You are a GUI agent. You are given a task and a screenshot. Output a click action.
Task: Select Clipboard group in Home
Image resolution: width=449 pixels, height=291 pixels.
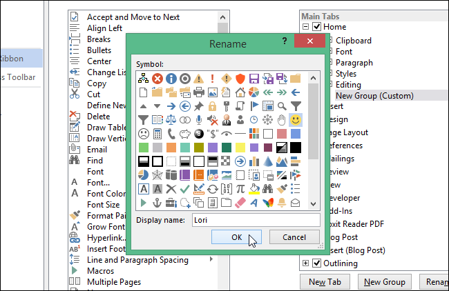tap(354, 41)
